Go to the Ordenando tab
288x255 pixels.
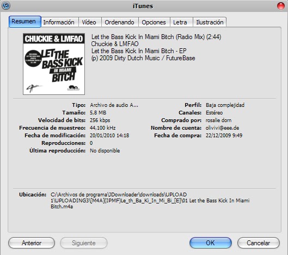tap(120, 22)
